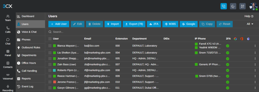Open Dashboard in admin menu
The height and width of the screenshot is (92, 259).
pyautogui.click(x=30, y=16)
